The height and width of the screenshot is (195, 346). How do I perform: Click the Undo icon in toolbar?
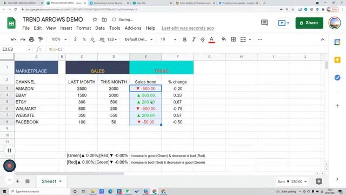coord(14,40)
